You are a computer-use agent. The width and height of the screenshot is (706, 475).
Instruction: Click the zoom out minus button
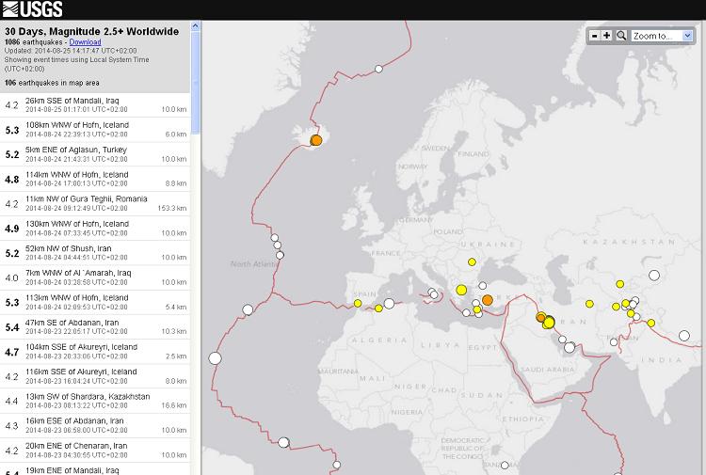pyautogui.click(x=594, y=36)
